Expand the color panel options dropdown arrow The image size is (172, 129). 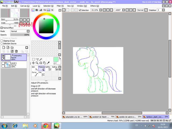pyautogui.click(x=60, y=10)
